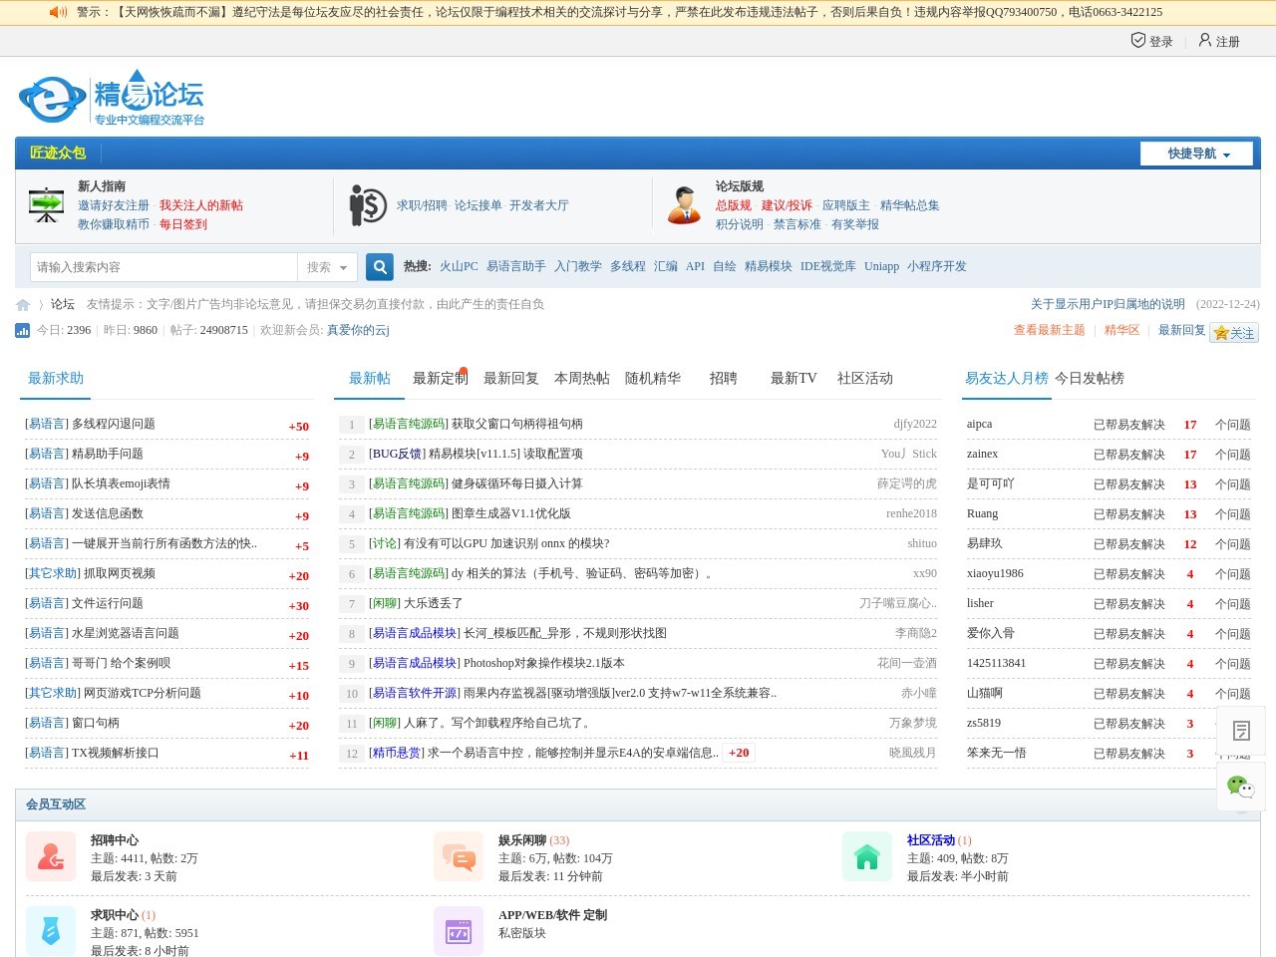Image resolution: width=1276 pixels, height=957 pixels.
Task: Click the statistics bar chart icon
Action: pyautogui.click(x=22, y=330)
